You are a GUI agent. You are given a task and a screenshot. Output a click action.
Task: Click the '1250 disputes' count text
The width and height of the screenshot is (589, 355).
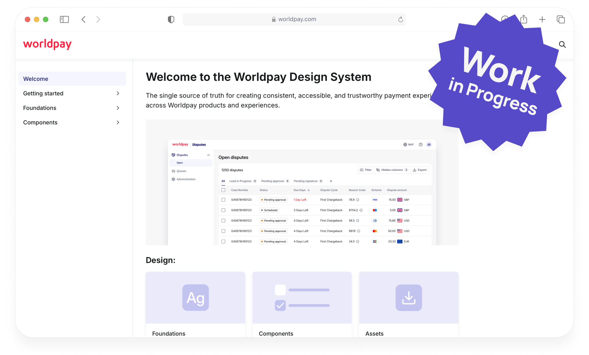click(232, 170)
